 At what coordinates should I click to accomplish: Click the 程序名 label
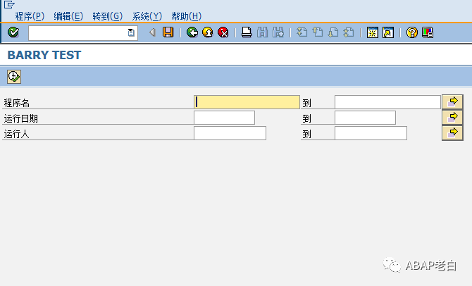click(x=17, y=103)
